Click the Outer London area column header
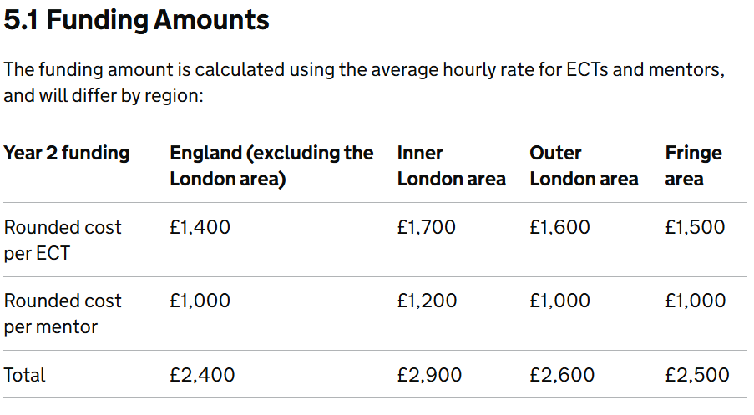 (584, 166)
